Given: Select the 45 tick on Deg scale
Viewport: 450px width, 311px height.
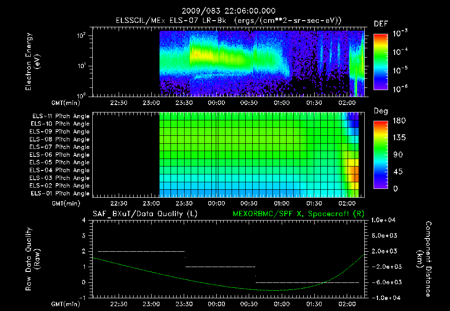Looking at the screenshot, I should (x=398, y=172).
